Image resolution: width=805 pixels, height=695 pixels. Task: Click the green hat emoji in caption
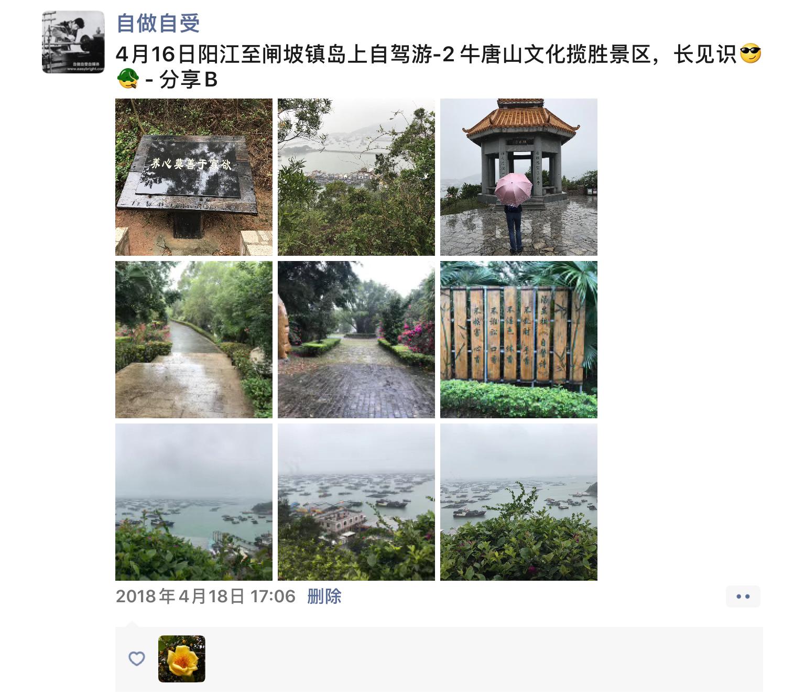[x=127, y=80]
